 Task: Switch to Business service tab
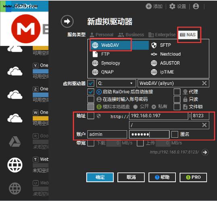131,35
